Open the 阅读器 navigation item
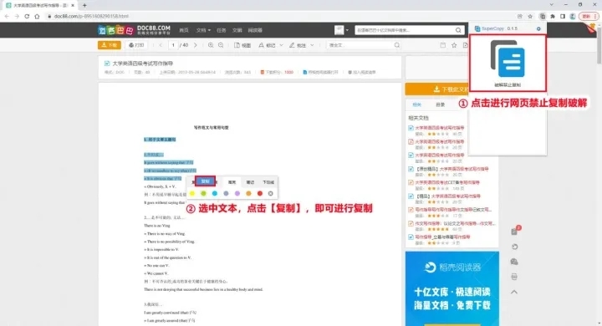Image resolution: width=602 pixels, height=326 pixels. pos(255,30)
